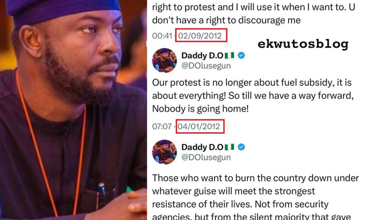Click the verified badge on the lower Daddy D.O tweet
Image resolution: width=366 pixels, height=220 pixels.
click(241, 147)
